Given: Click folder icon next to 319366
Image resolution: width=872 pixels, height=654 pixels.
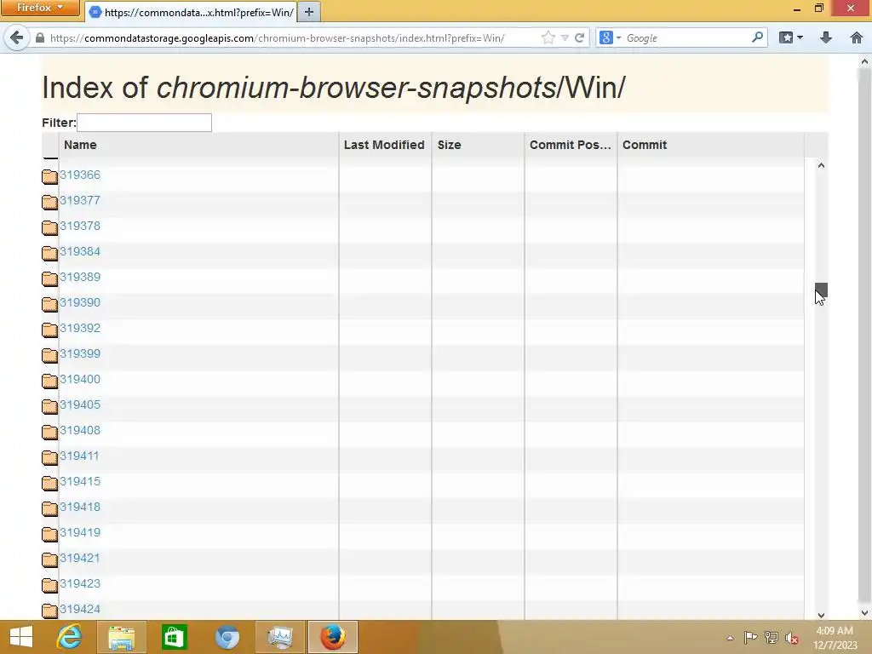Looking at the screenshot, I should point(49,176).
